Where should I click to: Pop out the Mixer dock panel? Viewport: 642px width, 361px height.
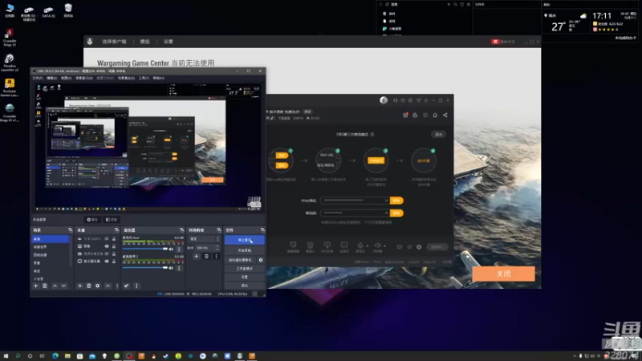[x=182, y=230]
